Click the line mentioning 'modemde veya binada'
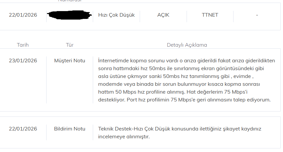This screenshot has height=152, width=283. pos(179,84)
